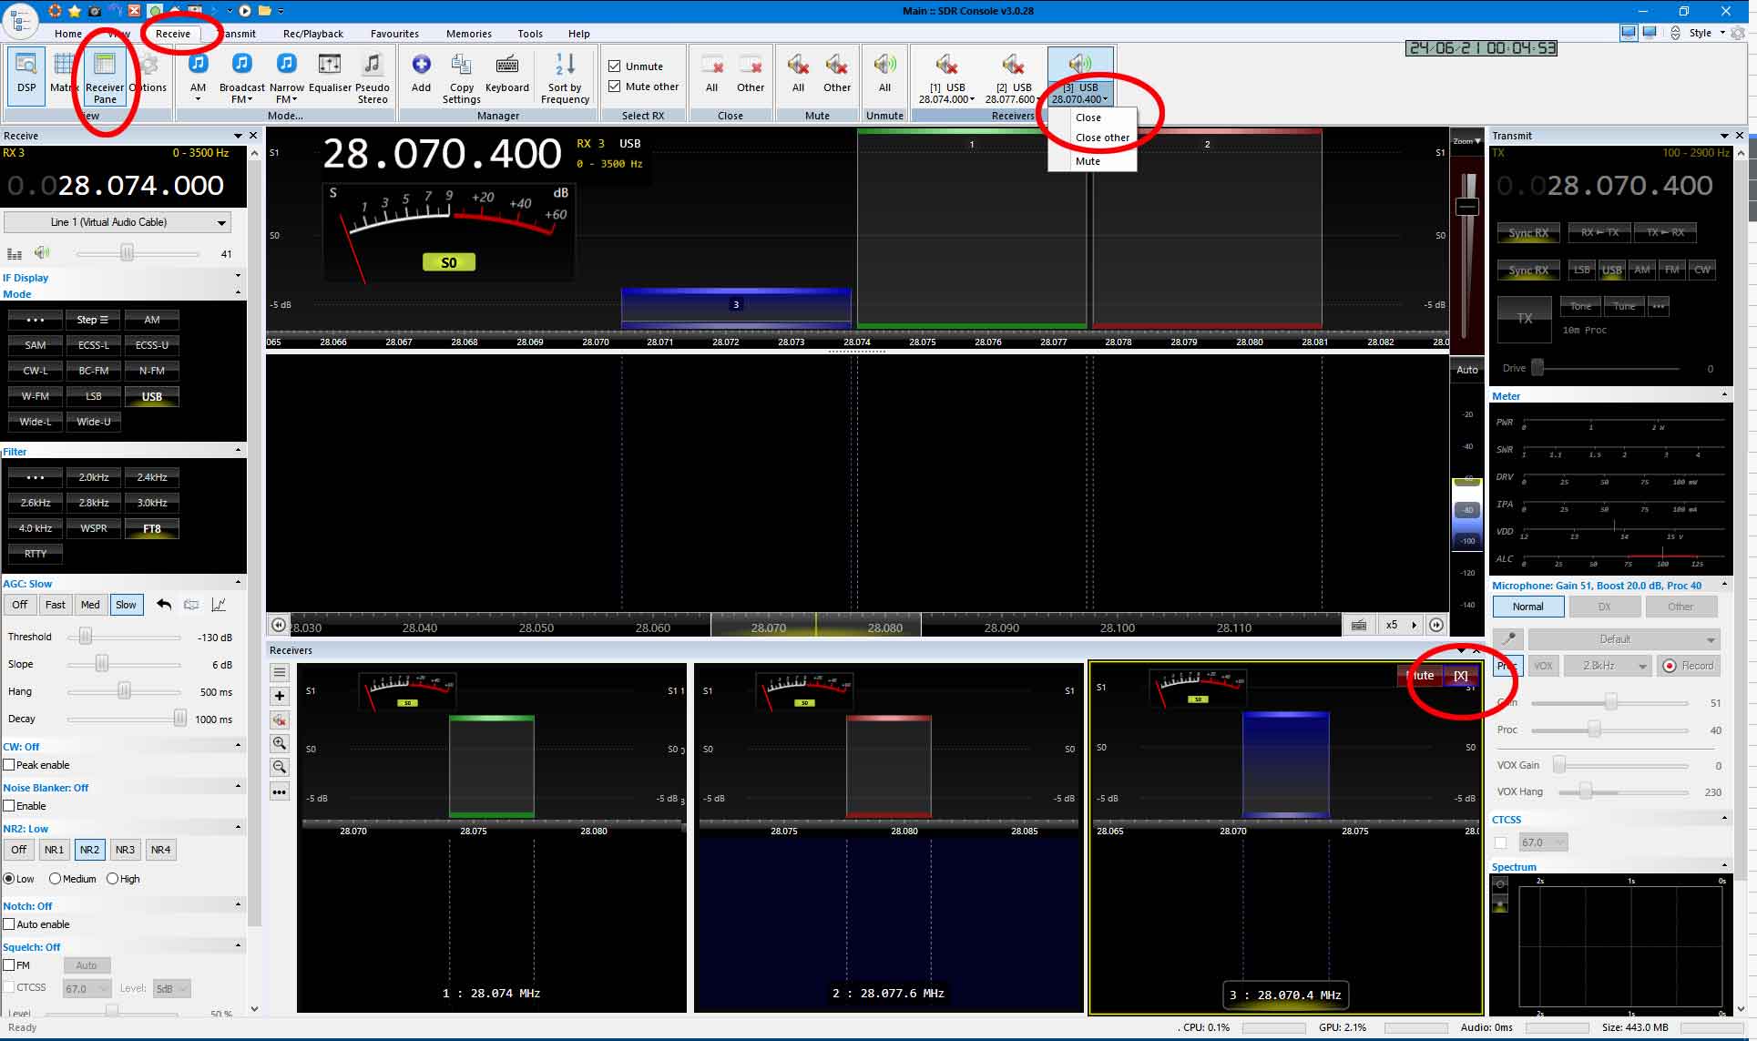
Task: Open the 2.8kHz transmit filter dropdown
Action: pyautogui.click(x=1607, y=666)
